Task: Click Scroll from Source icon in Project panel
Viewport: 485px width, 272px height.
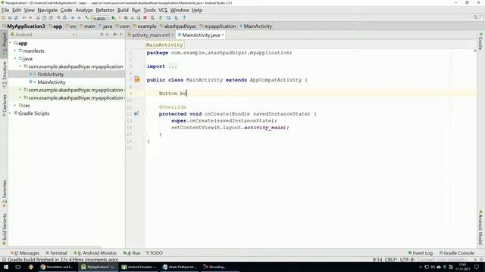Action: (102, 35)
